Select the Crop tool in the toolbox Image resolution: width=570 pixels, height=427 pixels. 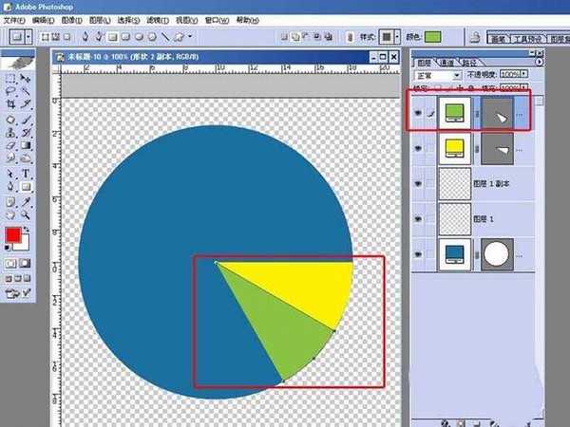tap(10, 104)
